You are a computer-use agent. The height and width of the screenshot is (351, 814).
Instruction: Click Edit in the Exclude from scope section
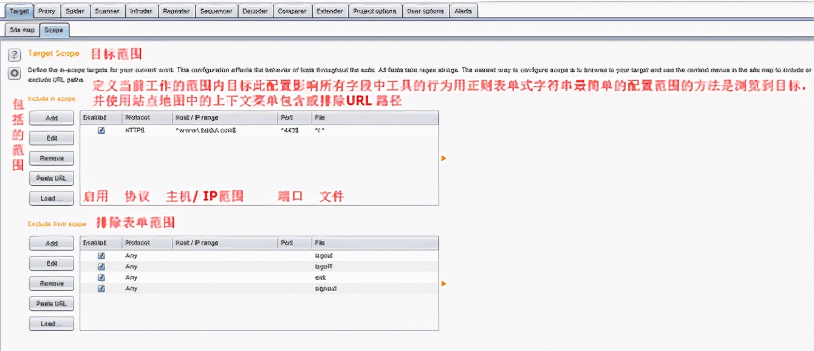[x=52, y=264]
